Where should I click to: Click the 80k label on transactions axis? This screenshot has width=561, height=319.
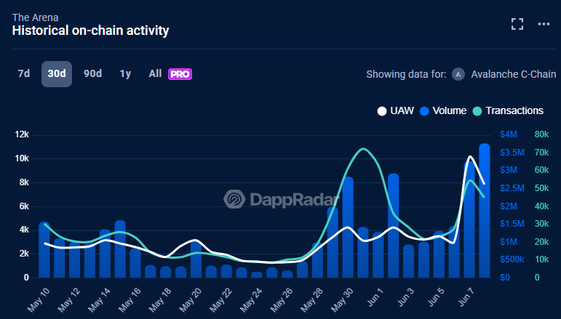[x=541, y=134]
